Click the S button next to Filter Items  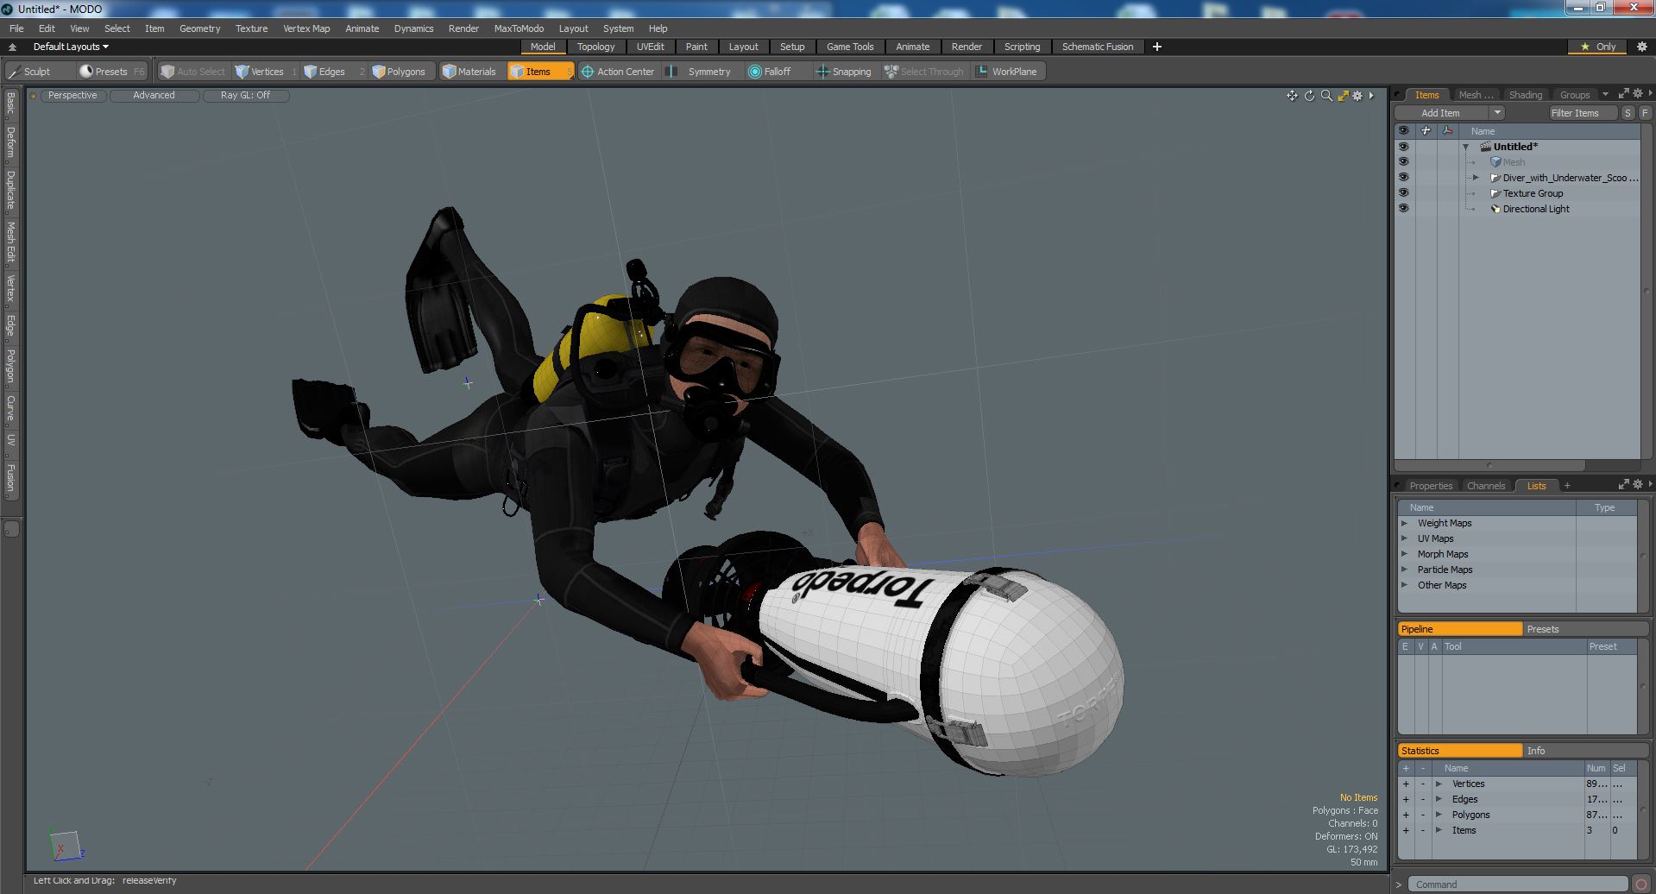[x=1628, y=113]
